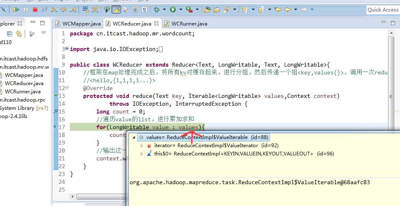This screenshot has width=400, height=206.
Task: Expand the folded imports at line 3
Action: (67, 48)
